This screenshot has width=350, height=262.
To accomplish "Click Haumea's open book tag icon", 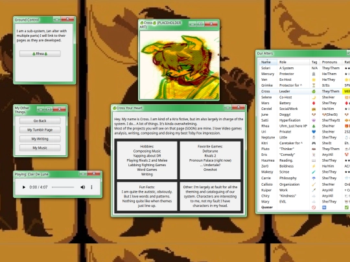I will 314,160.
